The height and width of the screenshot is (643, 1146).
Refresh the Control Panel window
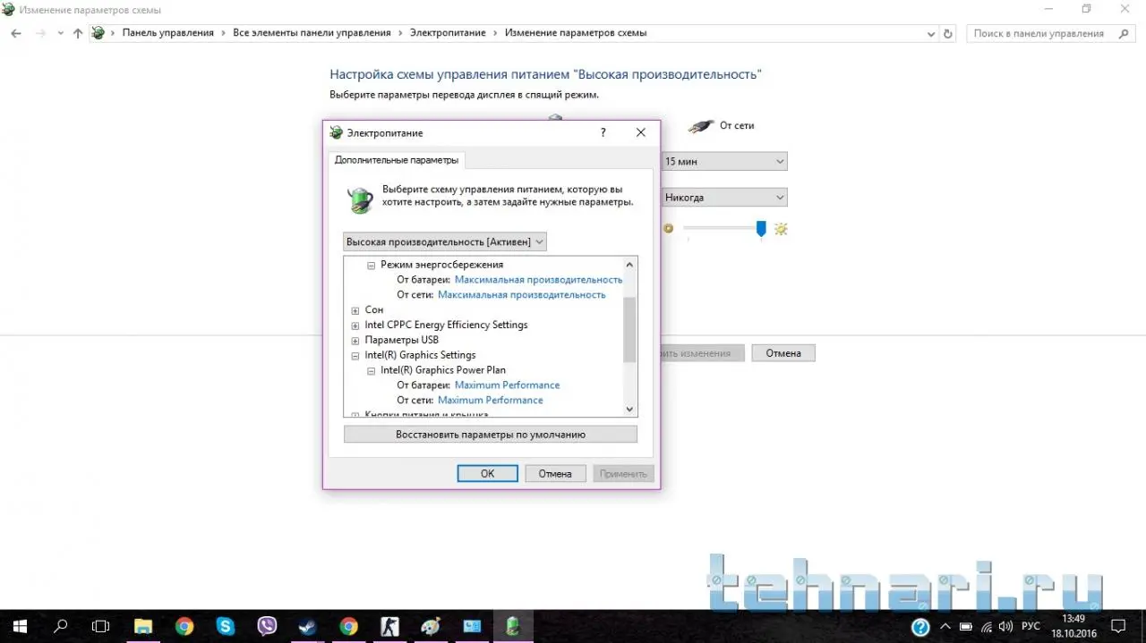coord(949,33)
